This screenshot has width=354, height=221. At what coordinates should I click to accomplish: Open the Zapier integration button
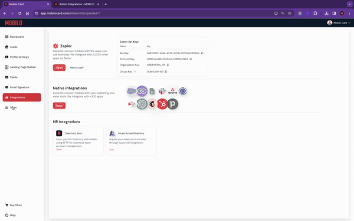pyautogui.click(x=59, y=68)
